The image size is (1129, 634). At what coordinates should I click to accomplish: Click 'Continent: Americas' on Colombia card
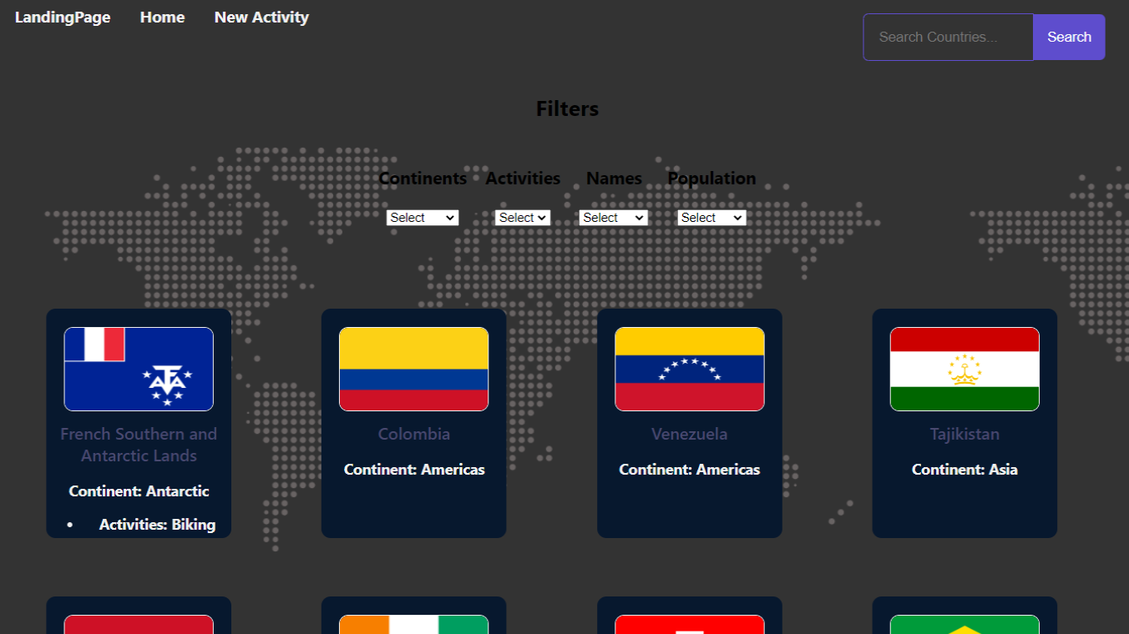(414, 470)
